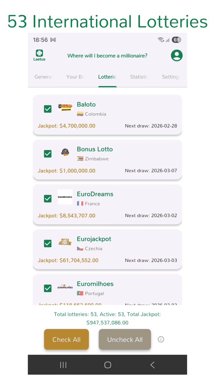Tap the Bonus Lotto logo icon
This screenshot has width=215, height=382.
(65, 152)
